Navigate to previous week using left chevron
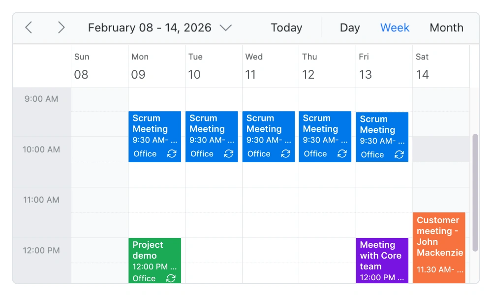This screenshot has width=492, height=295. click(28, 28)
